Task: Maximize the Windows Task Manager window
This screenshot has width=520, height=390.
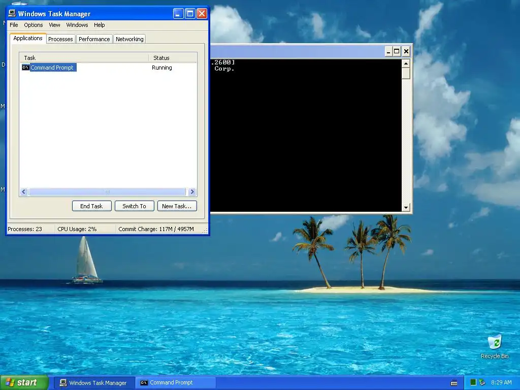Action: [x=190, y=14]
